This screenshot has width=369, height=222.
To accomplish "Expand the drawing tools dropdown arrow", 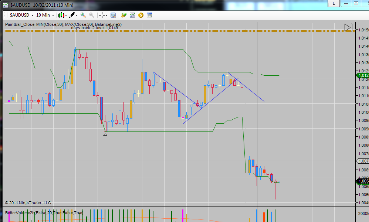I will point(77,15).
